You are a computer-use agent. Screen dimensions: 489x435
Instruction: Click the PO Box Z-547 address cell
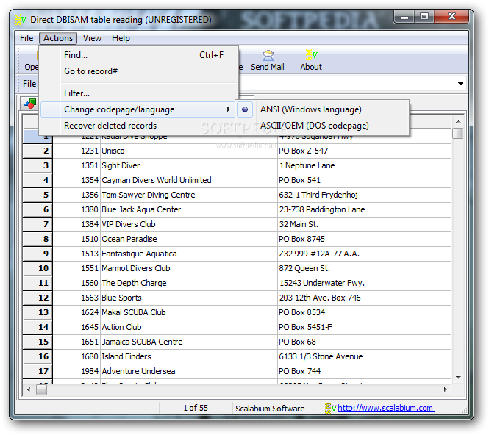pos(365,151)
